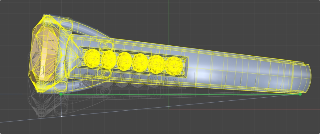Click empty viewport background at upper right
Screen dimensions: 320x134
point(266,19)
